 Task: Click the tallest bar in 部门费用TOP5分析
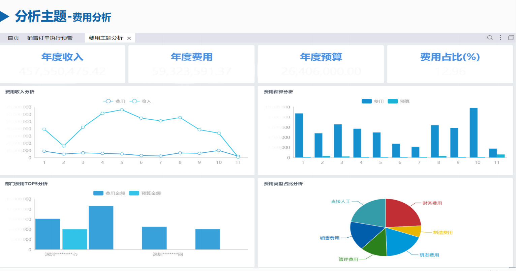point(101,228)
